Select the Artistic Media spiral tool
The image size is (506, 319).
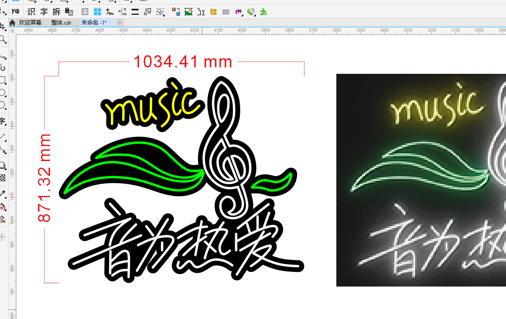(3, 68)
